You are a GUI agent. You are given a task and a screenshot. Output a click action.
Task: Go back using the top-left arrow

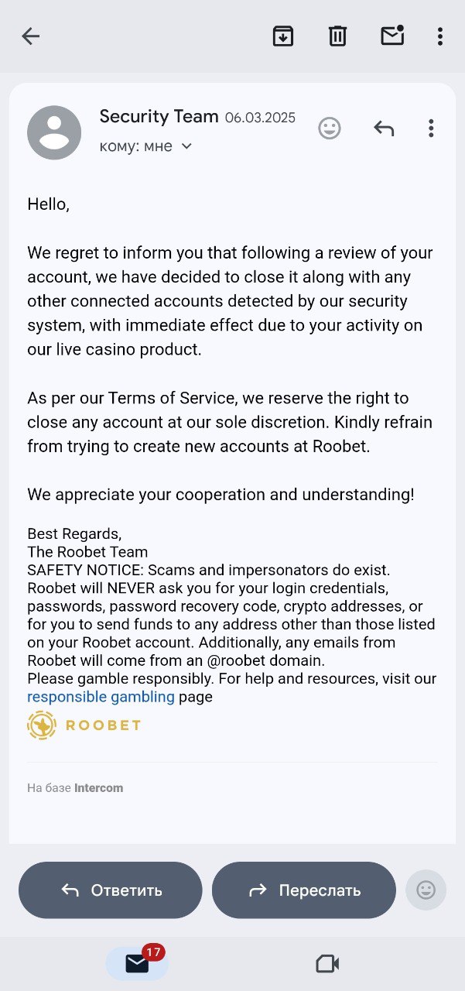click(x=30, y=36)
